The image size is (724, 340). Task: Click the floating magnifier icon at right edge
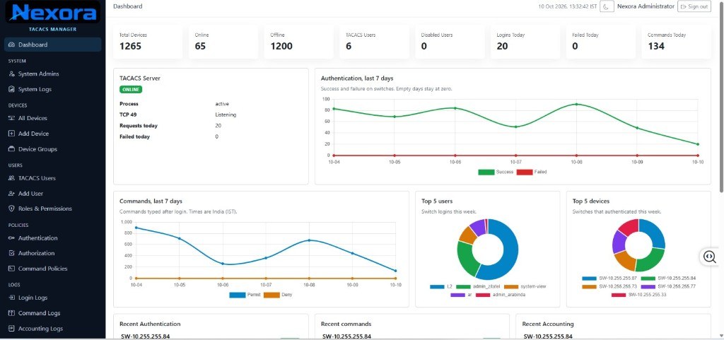pos(710,257)
